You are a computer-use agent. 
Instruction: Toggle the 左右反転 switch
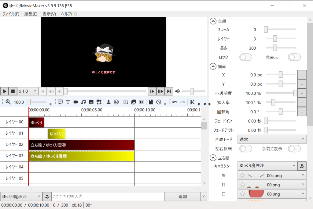point(246,149)
